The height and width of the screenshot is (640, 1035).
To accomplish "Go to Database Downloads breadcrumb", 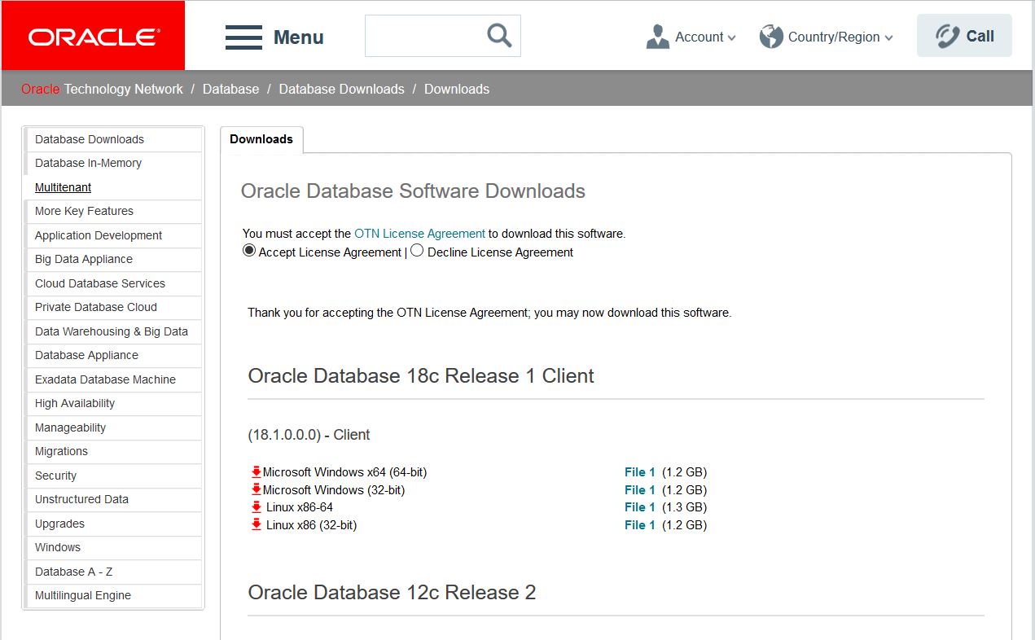I will coord(341,89).
